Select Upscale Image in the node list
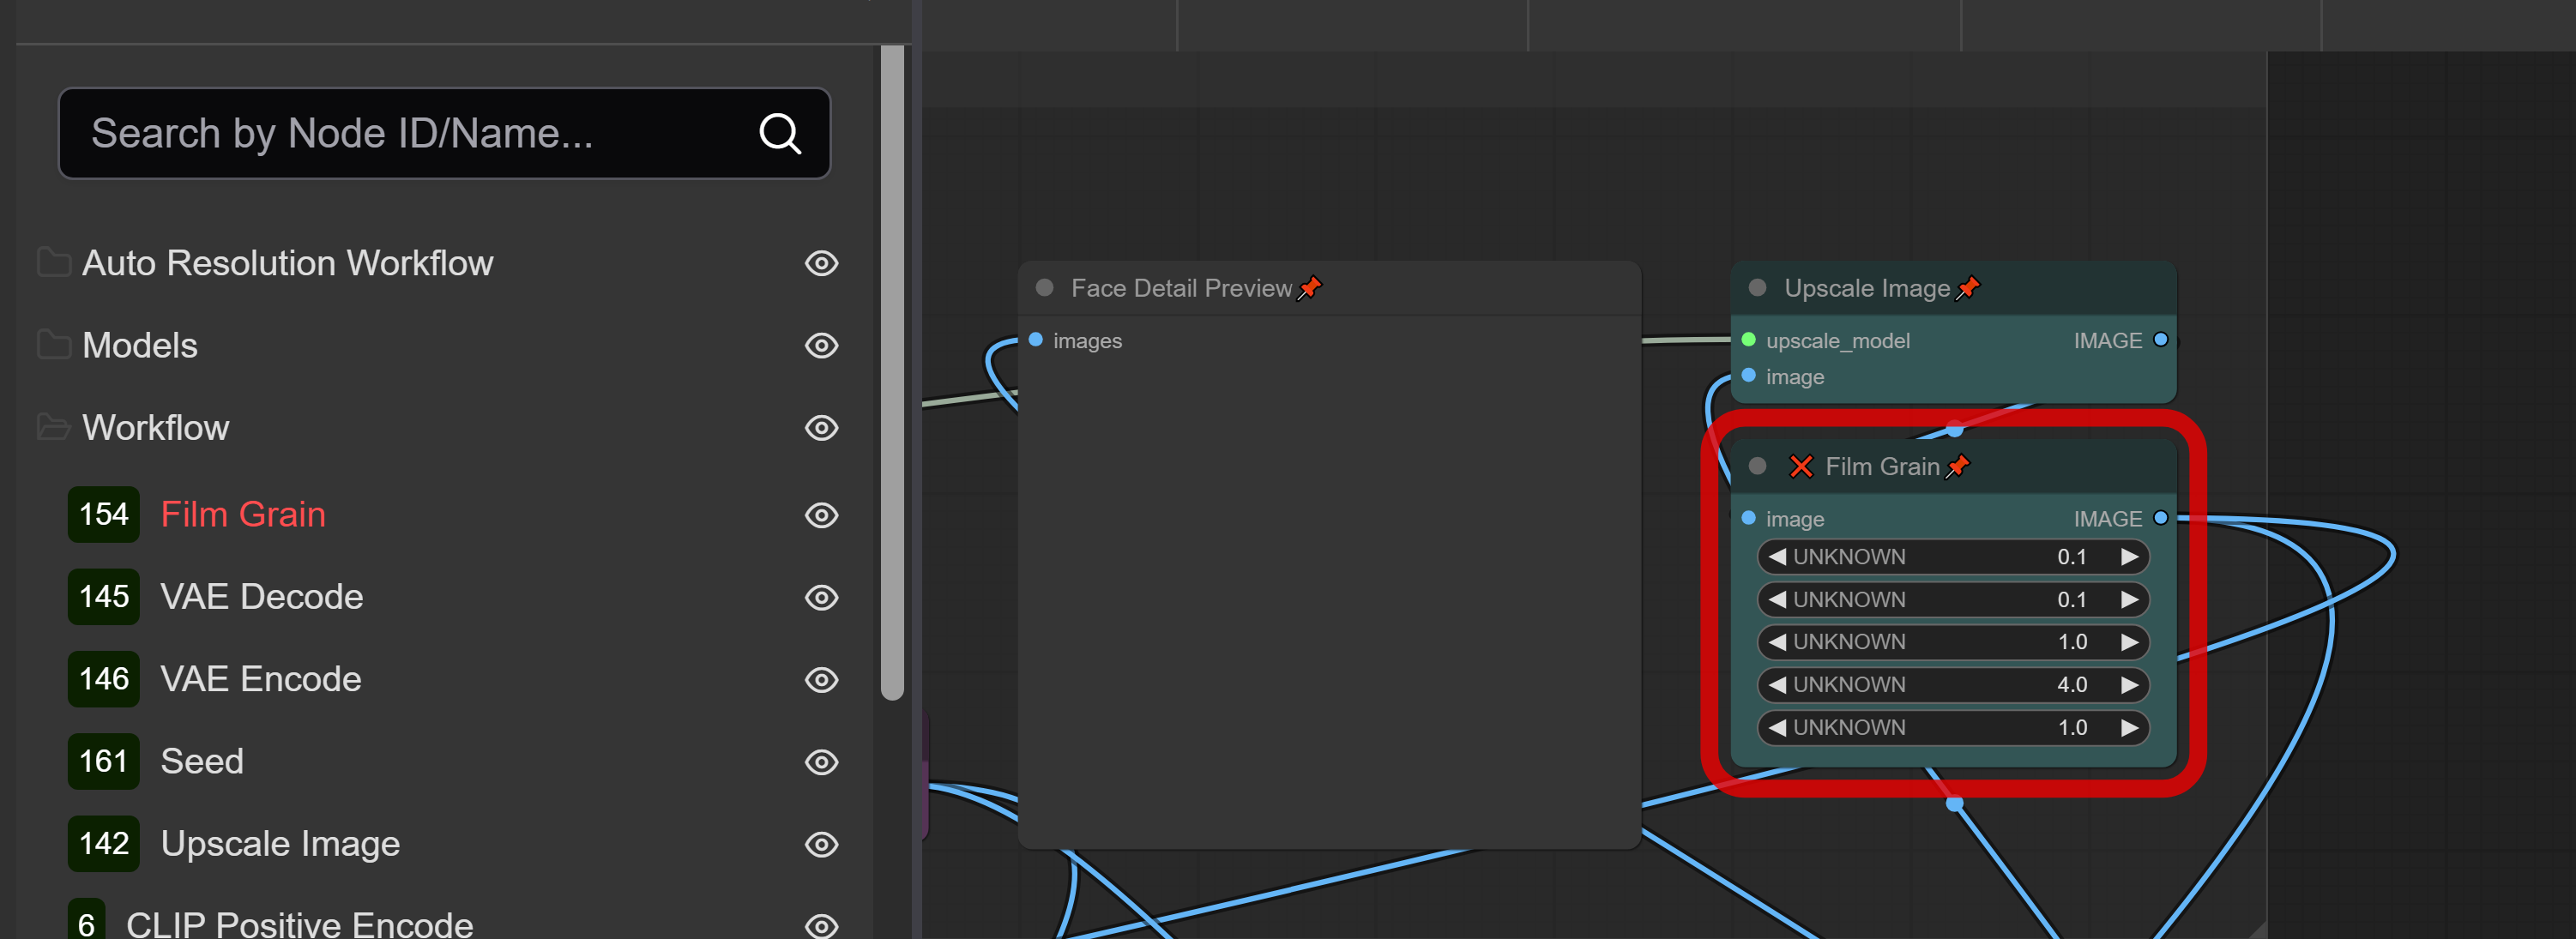The width and height of the screenshot is (2576, 939). click(280, 843)
